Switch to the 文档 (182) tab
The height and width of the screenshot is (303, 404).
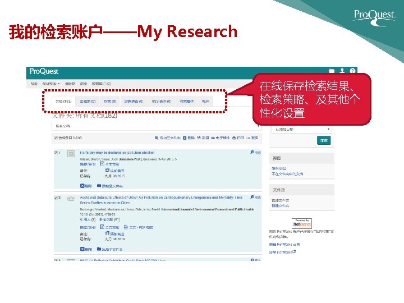pyautogui.click(x=63, y=101)
